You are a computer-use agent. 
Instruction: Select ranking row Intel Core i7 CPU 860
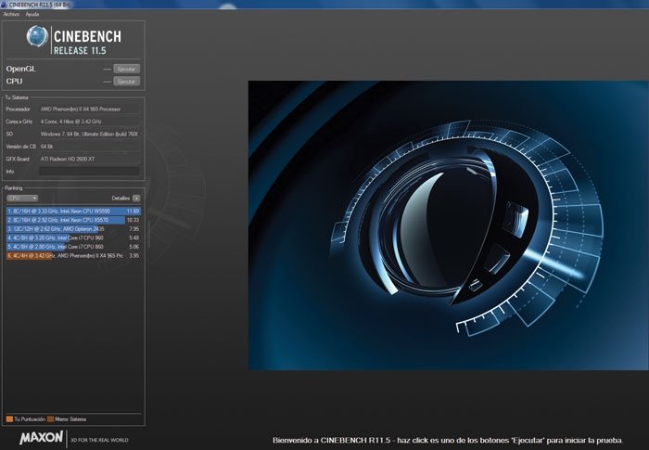pyautogui.click(x=73, y=247)
